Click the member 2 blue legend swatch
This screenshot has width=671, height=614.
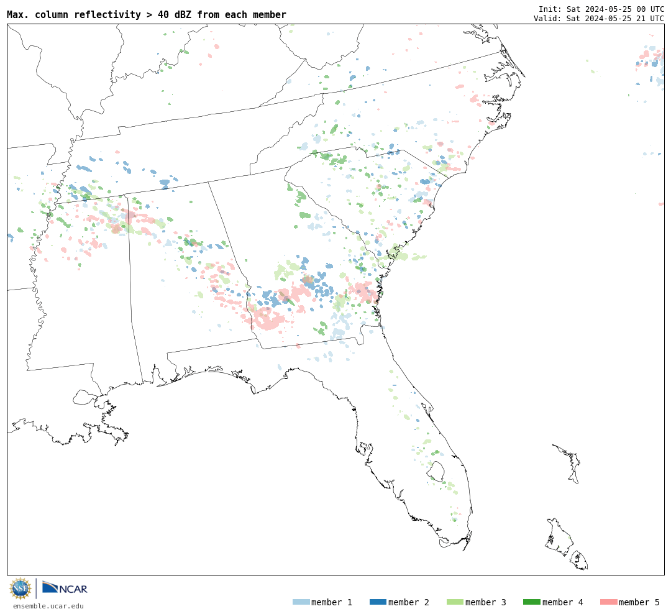click(x=378, y=602)
